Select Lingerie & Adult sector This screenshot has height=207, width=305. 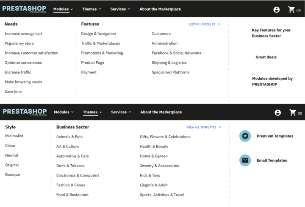click(x=154, y=185)
